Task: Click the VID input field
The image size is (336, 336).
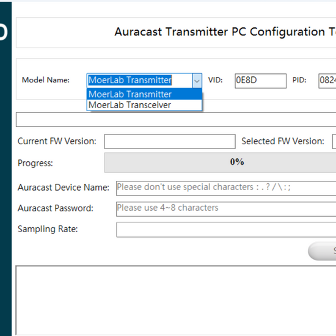Action: 261,81
